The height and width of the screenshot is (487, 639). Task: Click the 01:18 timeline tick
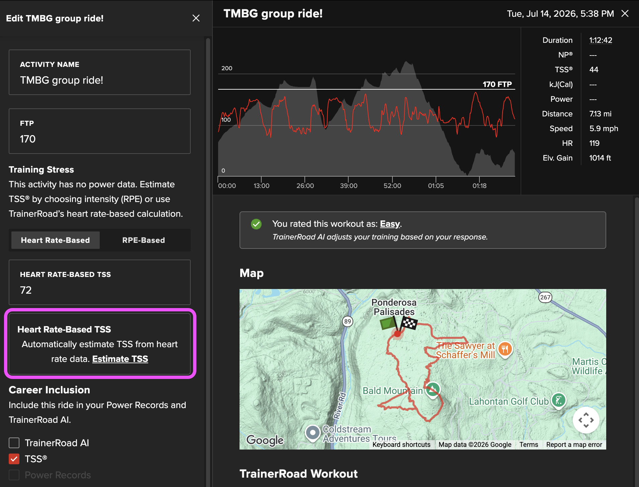point(479,185)
